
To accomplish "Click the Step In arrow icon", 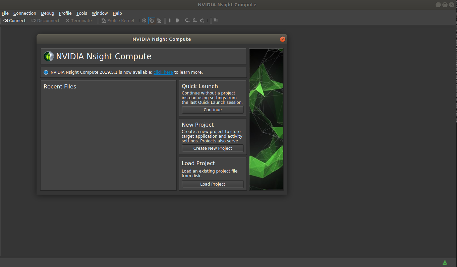I will click(x=187, y=20).
